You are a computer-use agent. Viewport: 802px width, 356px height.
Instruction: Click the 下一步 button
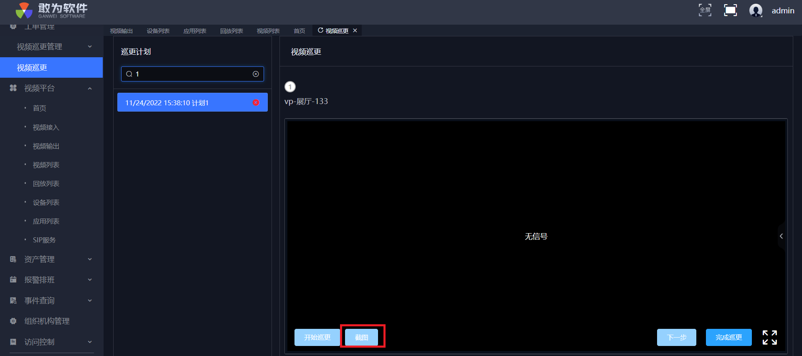point(677,337)
